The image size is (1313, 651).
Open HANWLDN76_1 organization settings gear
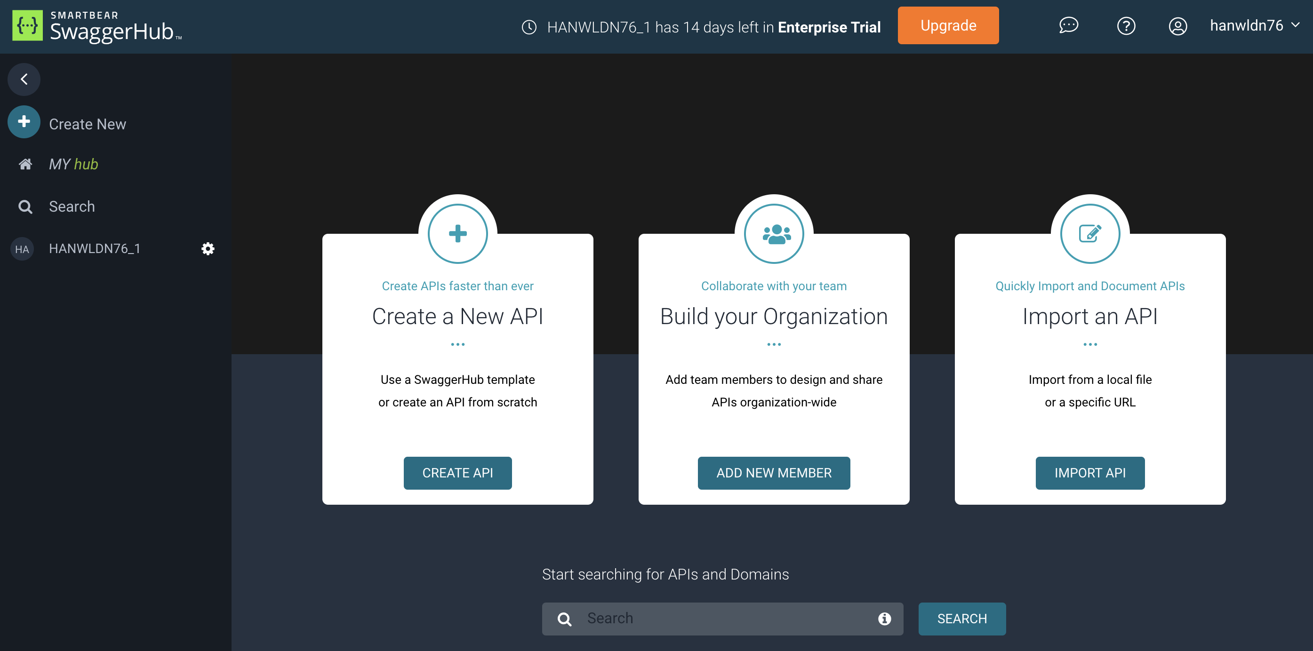click(x=208, y=248)
